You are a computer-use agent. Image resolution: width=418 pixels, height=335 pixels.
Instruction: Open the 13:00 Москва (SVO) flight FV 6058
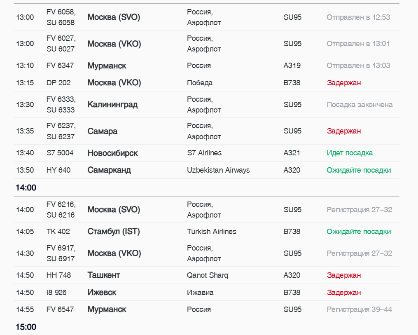click(114, 17)
